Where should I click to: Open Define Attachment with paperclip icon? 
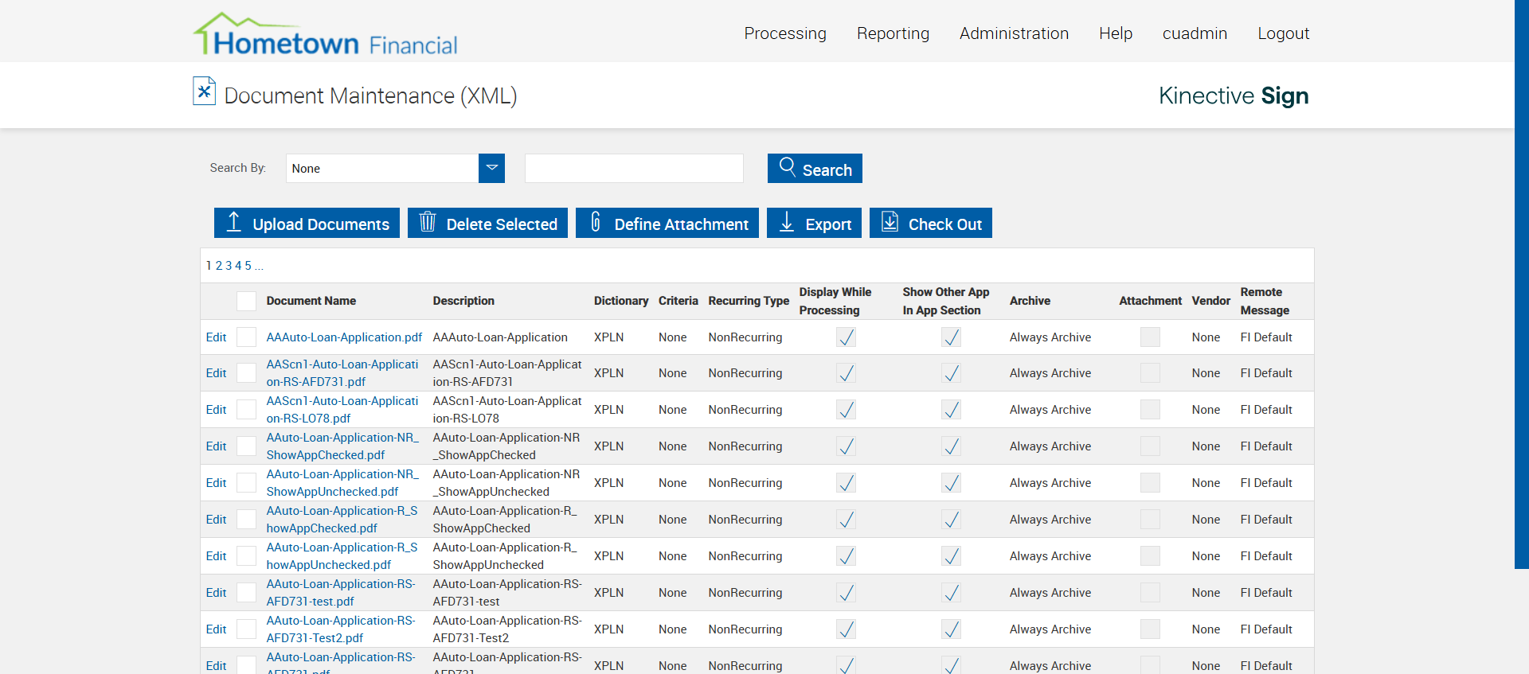667,224
